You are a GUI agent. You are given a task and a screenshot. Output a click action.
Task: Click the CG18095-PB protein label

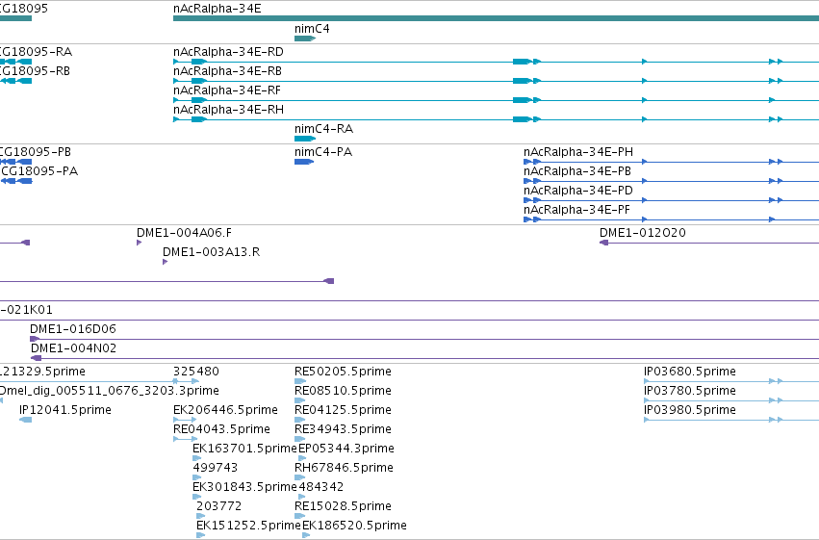[36, 152]
